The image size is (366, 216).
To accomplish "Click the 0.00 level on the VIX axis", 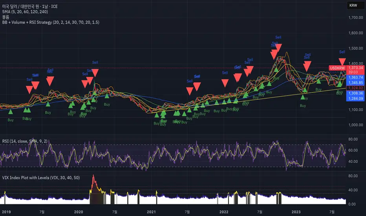I will click(352, 204).
